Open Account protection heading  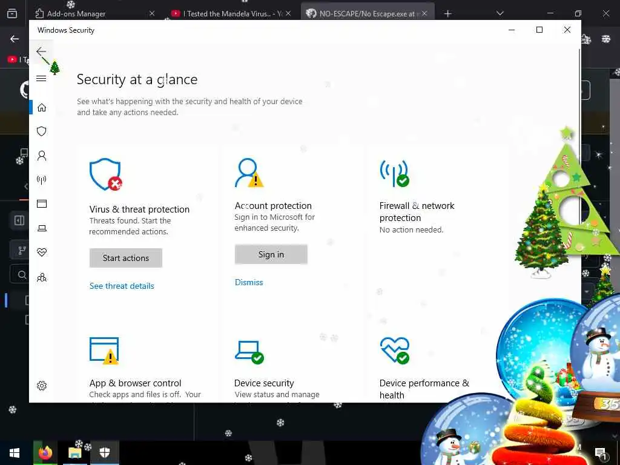click(x=273, y=206)
